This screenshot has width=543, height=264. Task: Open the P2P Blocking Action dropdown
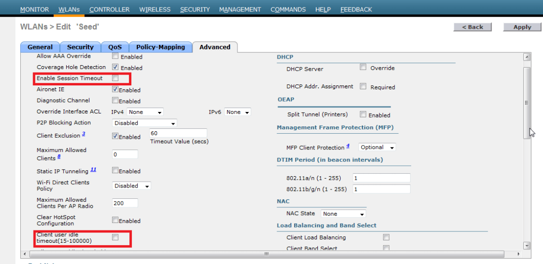pyautogui.click(x=144, y=123)
